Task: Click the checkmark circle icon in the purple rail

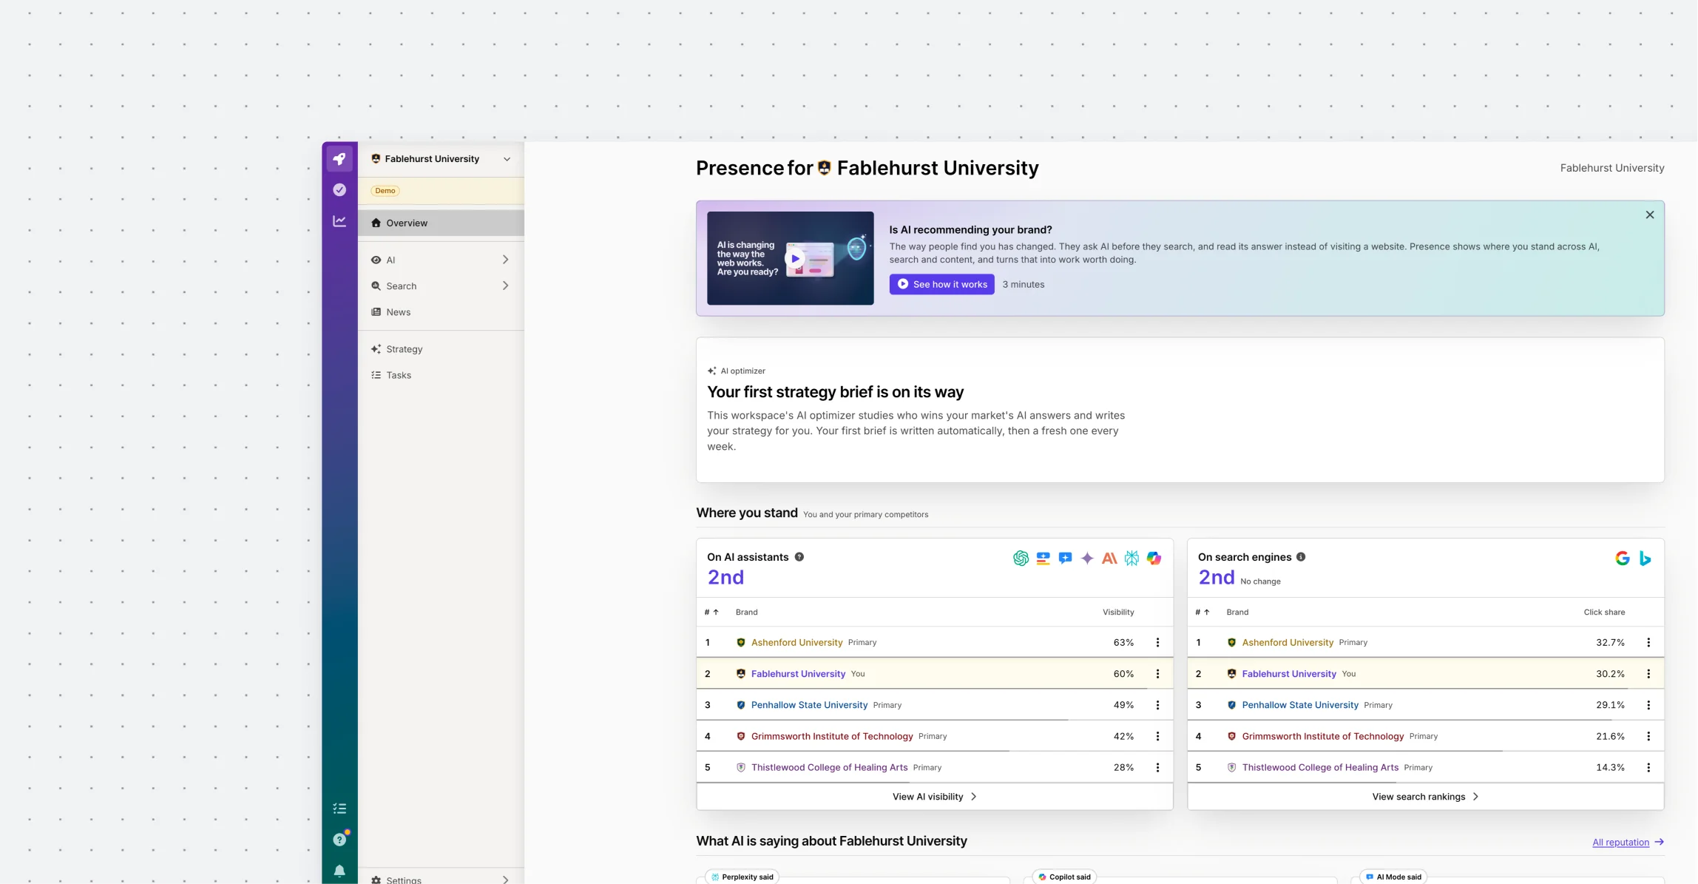Action: click(339, 190)
